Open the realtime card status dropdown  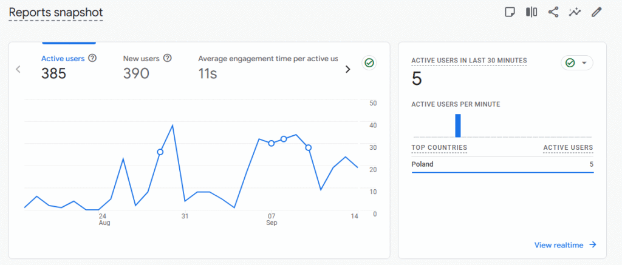[x=576, y=63]
